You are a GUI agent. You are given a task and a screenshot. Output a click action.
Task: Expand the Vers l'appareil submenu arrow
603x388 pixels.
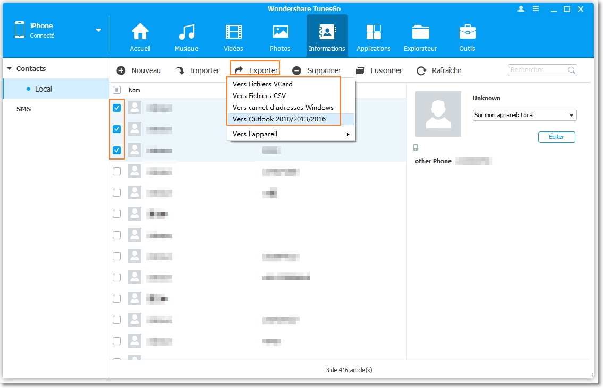pyautogui.click(x=347, y=134)
